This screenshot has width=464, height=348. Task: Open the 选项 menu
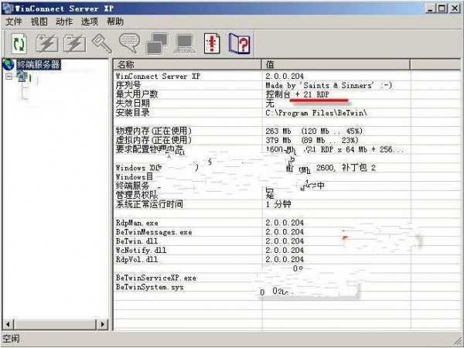point(90,22)
